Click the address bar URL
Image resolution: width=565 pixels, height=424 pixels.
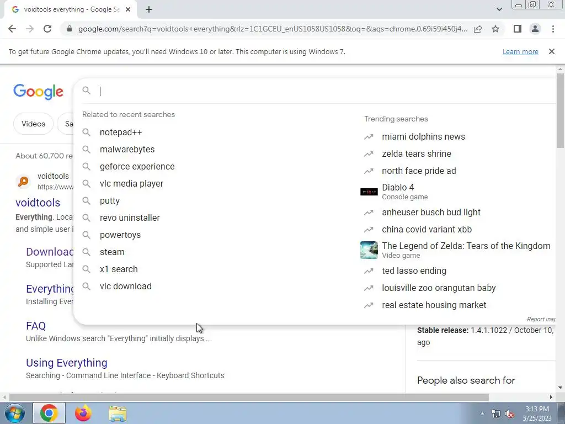coord(273,29)
